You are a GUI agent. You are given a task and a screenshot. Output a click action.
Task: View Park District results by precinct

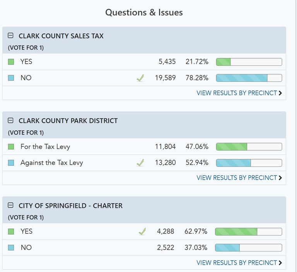click(239, 178)
